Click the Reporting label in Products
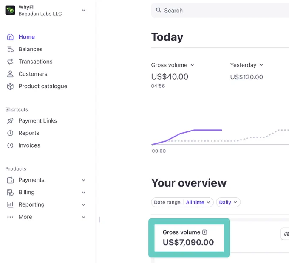289x263 pixels. [31, 204]
